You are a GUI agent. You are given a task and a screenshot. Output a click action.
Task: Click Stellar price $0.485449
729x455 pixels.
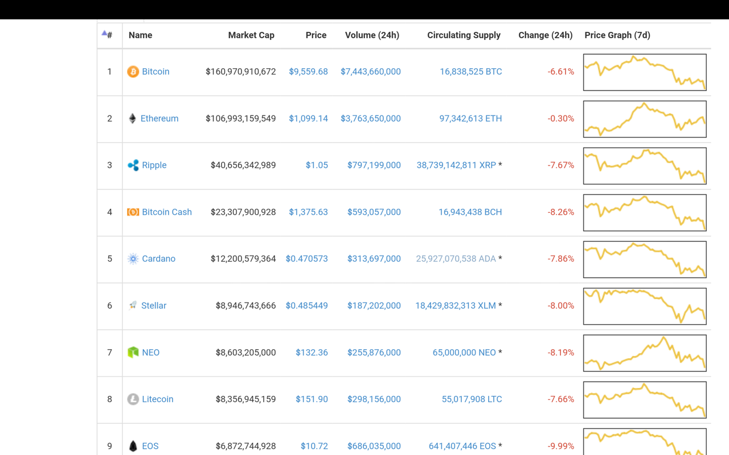click(x=307, y=305)
